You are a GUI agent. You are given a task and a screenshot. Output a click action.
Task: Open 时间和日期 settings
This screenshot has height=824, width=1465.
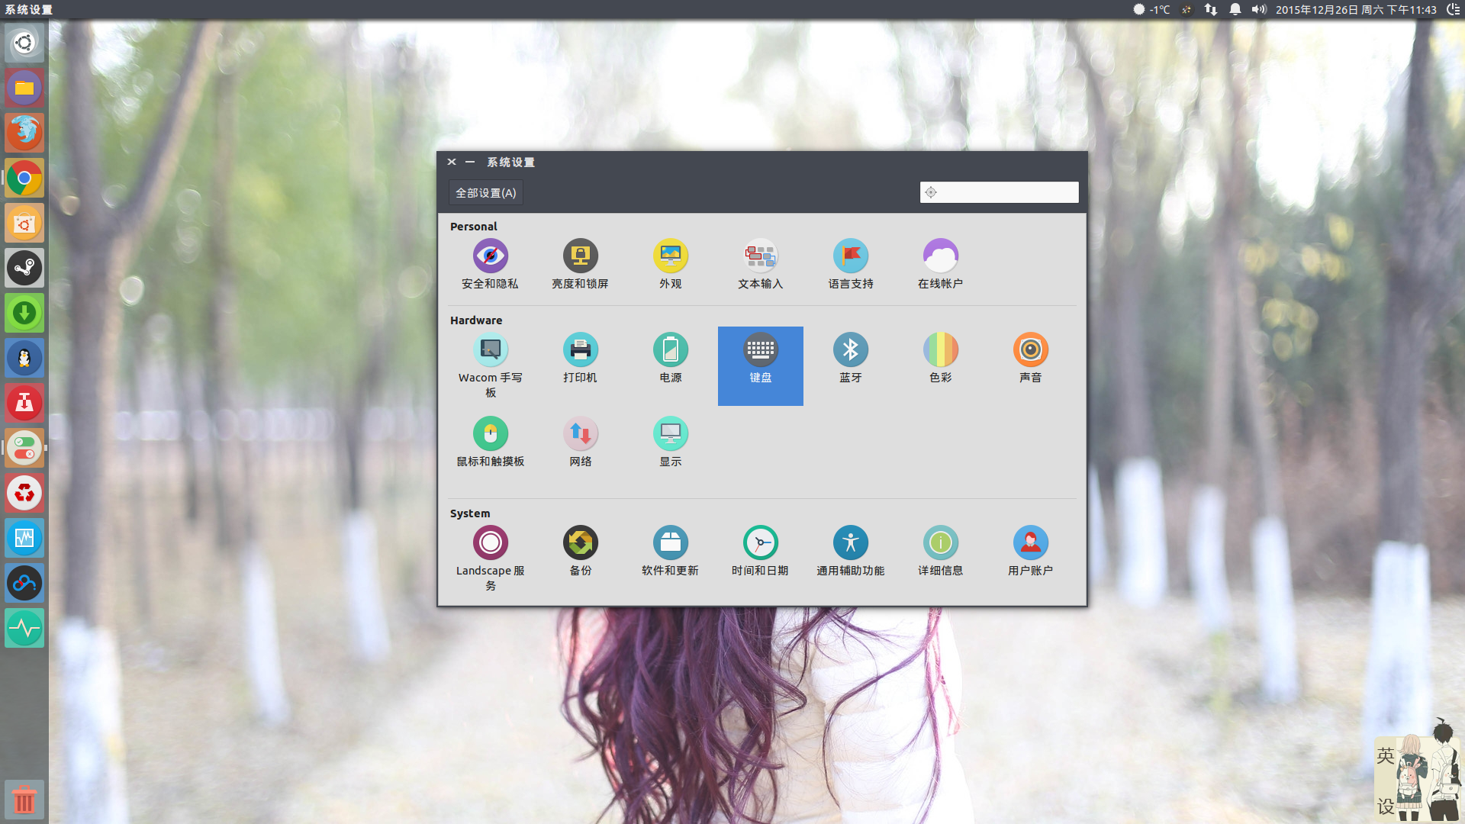click(x=761, y=551)
